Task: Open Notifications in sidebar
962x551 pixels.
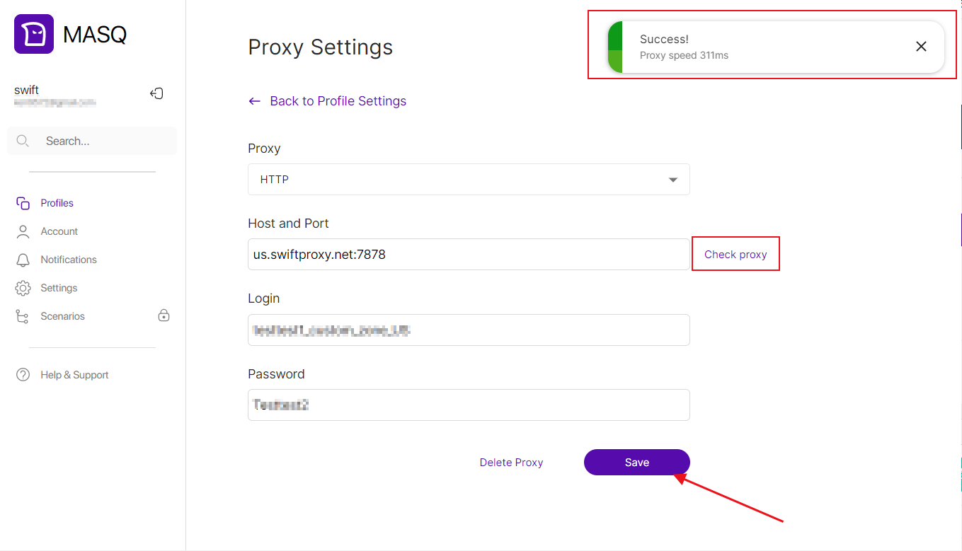Action: 69,260
